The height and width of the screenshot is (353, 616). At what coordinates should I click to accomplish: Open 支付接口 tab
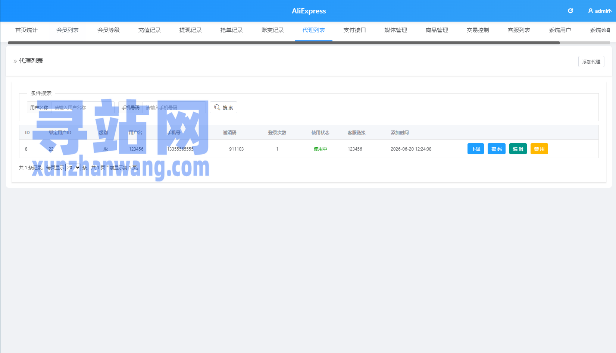(x=355, y=30)
